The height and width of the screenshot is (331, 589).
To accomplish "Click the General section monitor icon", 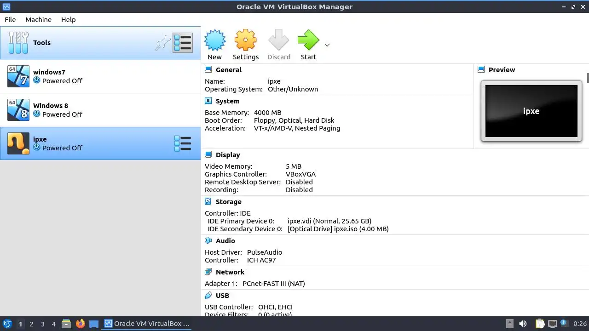I will click(208, 69).
